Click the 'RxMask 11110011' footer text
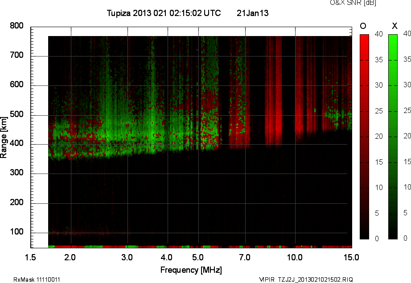Image resolution: width=411 pixels, height=283 pixels. point(37,279)
